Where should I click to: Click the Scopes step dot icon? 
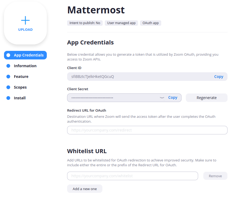click(x=8, y=87)
